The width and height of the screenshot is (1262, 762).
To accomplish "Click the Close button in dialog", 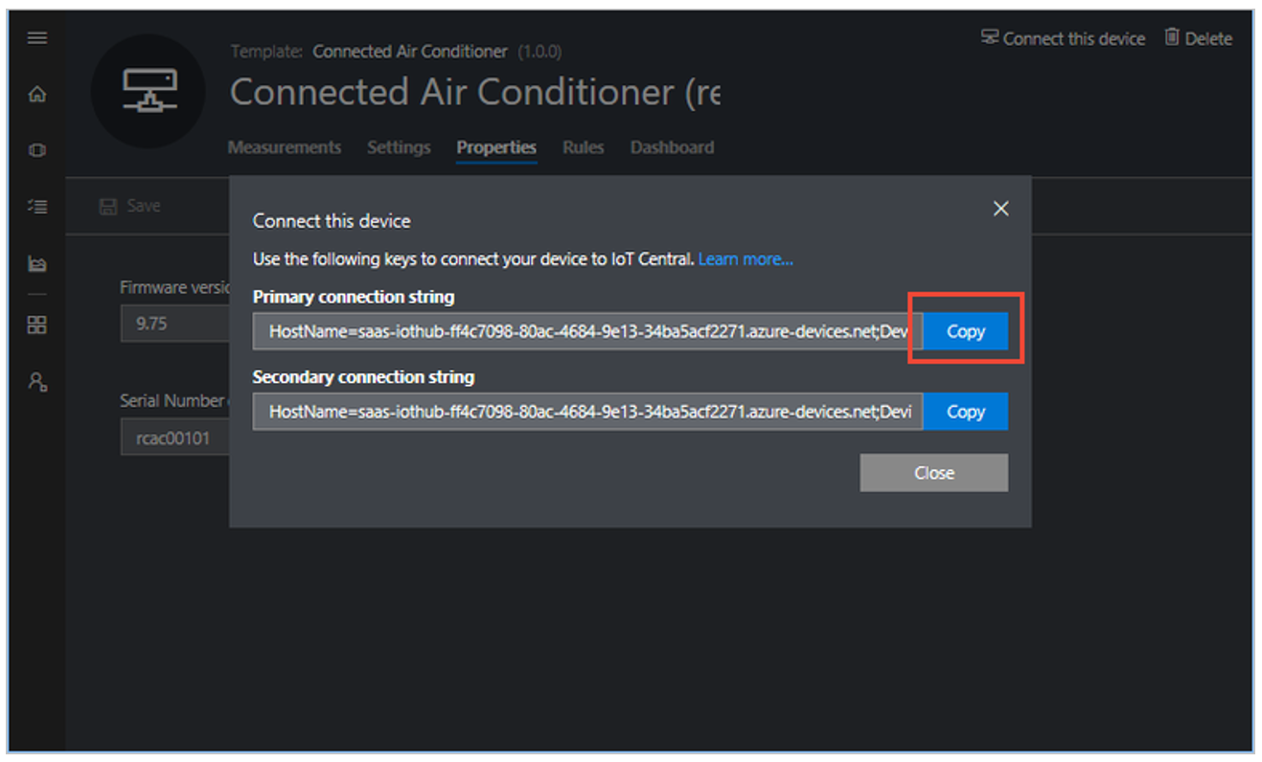I will 934,473.
